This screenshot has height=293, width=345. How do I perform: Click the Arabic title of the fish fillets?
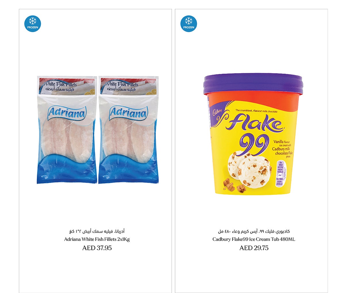97,231
